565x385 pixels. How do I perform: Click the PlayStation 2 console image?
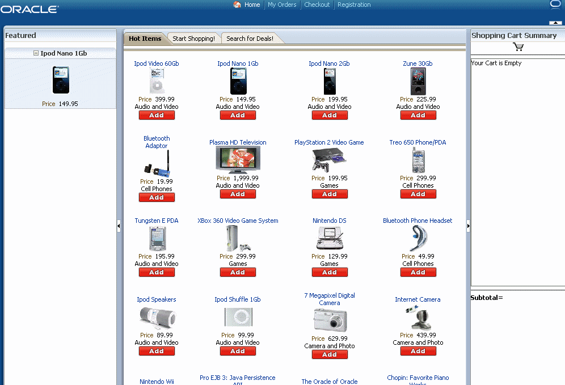coord(330,160)
